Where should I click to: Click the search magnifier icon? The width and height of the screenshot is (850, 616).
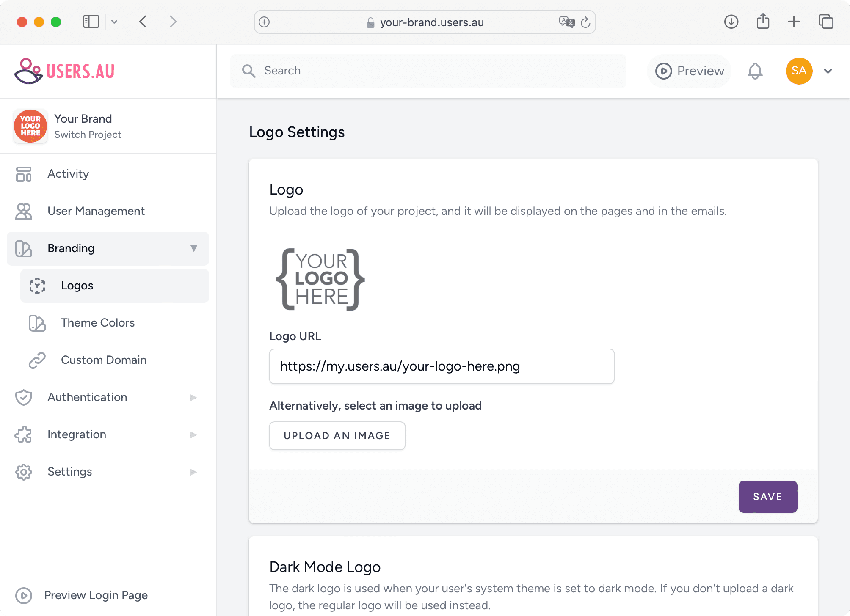click(x=249, y=71)
